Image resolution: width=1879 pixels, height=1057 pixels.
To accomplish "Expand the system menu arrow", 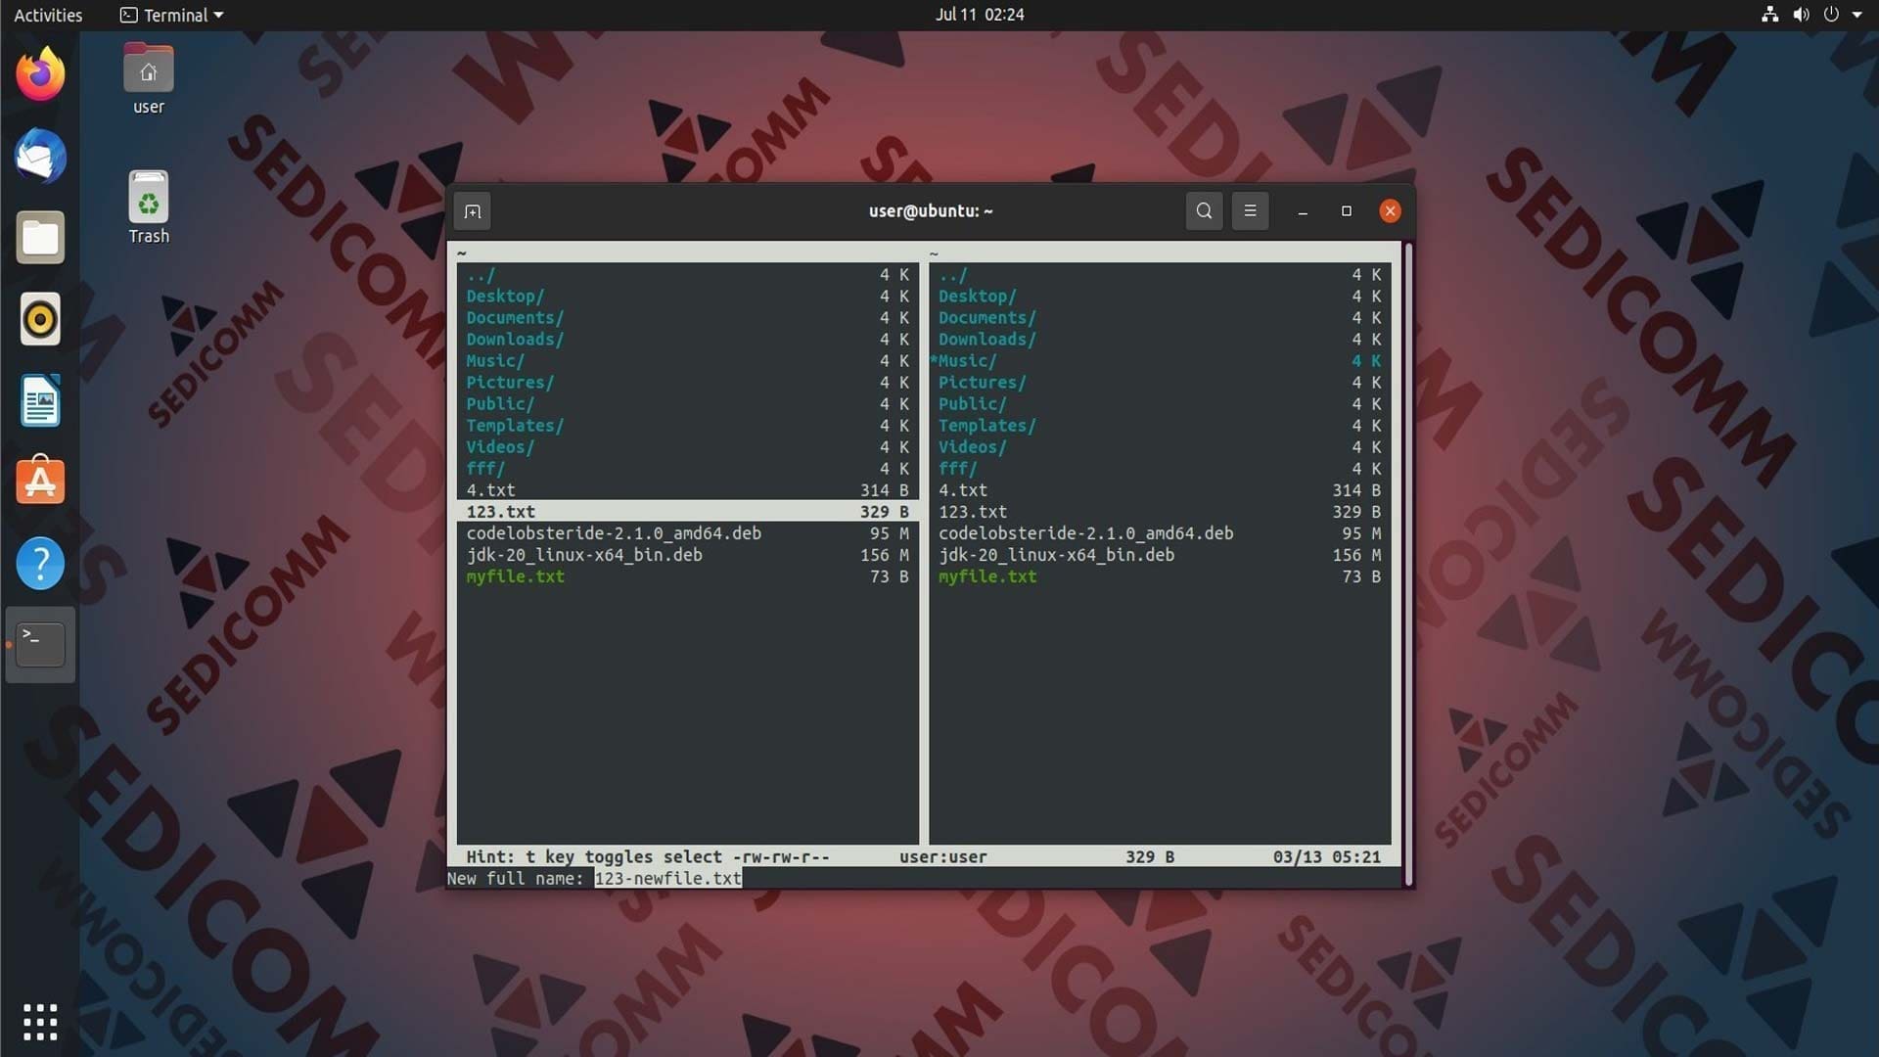I will [x=1857, y=15].
